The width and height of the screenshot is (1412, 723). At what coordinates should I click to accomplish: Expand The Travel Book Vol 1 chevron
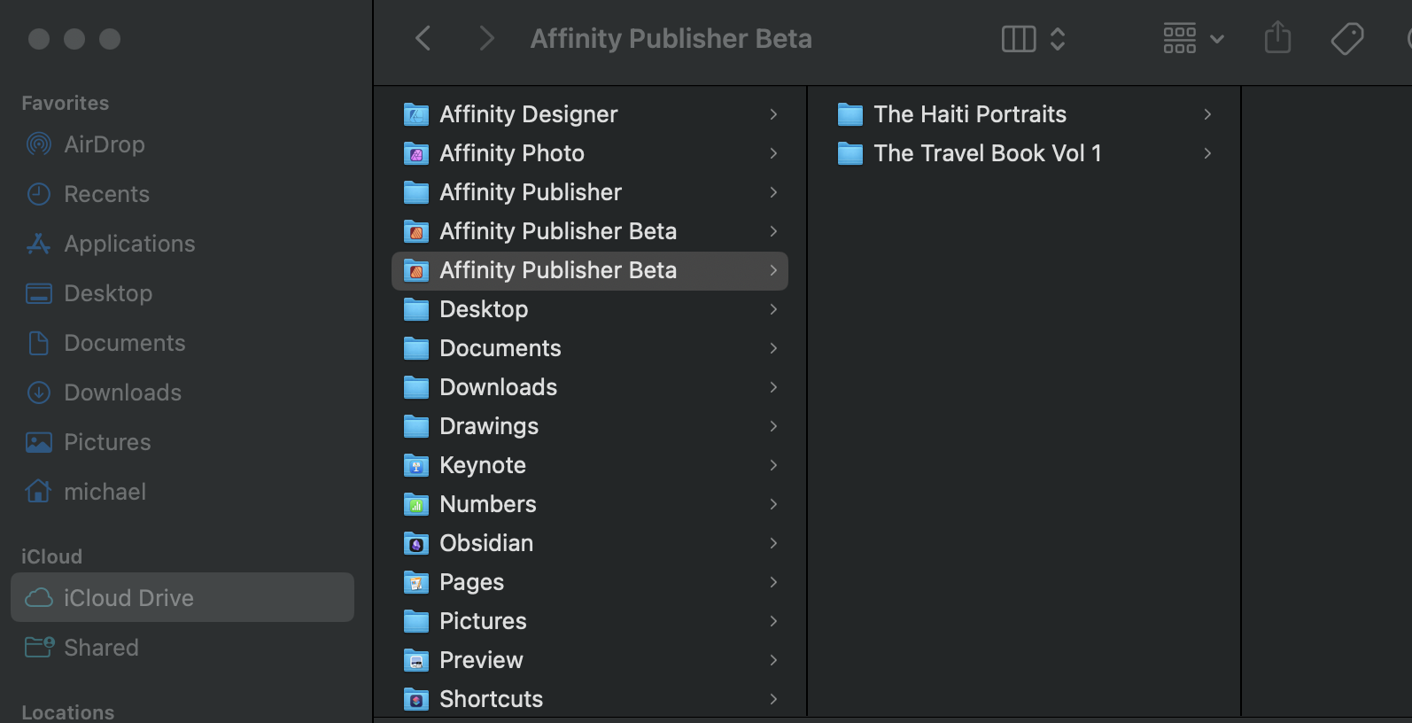point(1207,153)
